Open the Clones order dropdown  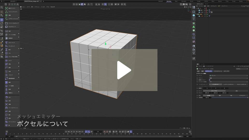coord(228,78)
